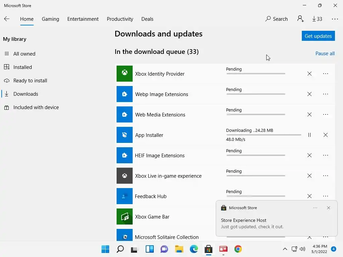The image size is (343, 257).
Task: Click Xbox Game Bar app name
Action: point(152,217)
